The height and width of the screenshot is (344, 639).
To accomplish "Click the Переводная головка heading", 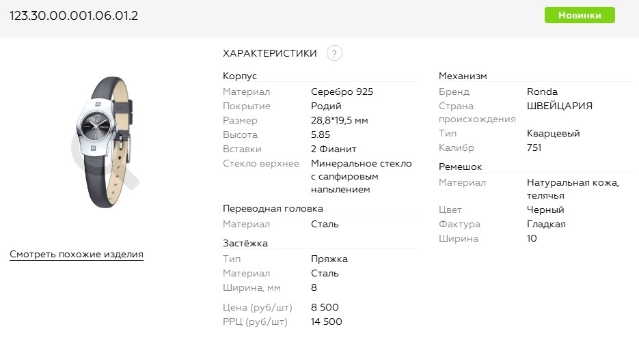I will (273, 208).
